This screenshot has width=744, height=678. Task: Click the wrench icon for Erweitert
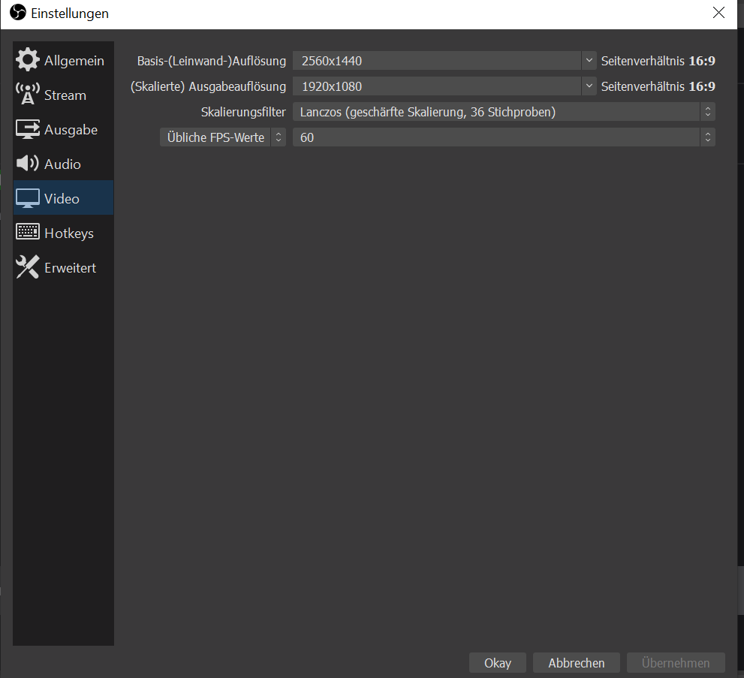pyautogui.click(x=28, y=267)
